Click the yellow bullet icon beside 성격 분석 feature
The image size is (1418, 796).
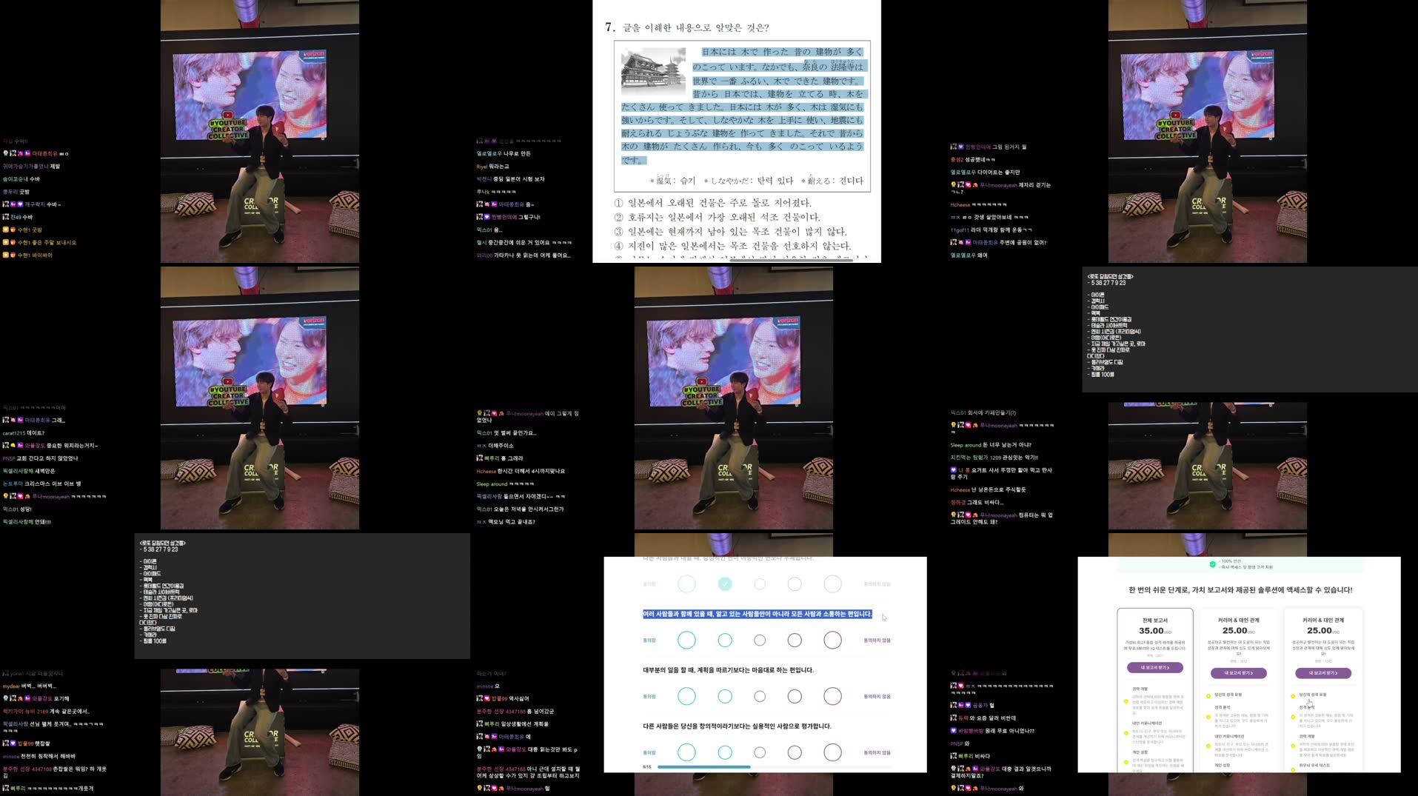1208,718
